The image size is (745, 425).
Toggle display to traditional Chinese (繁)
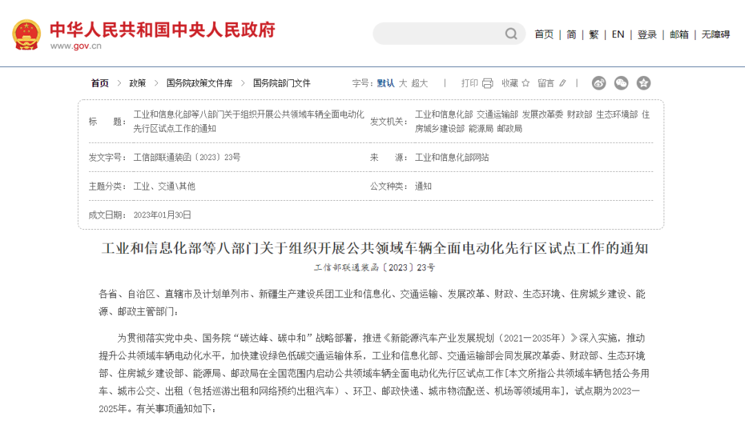593,34
